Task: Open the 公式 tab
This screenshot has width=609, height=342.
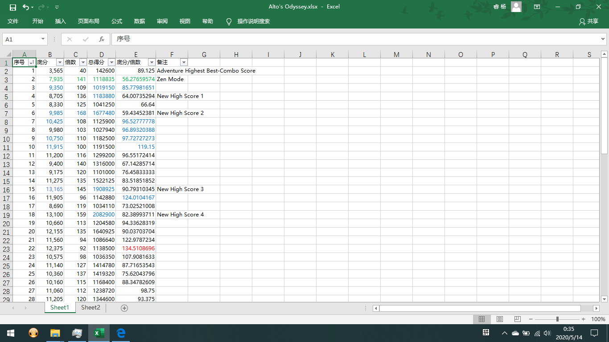Action: [117, 21]
